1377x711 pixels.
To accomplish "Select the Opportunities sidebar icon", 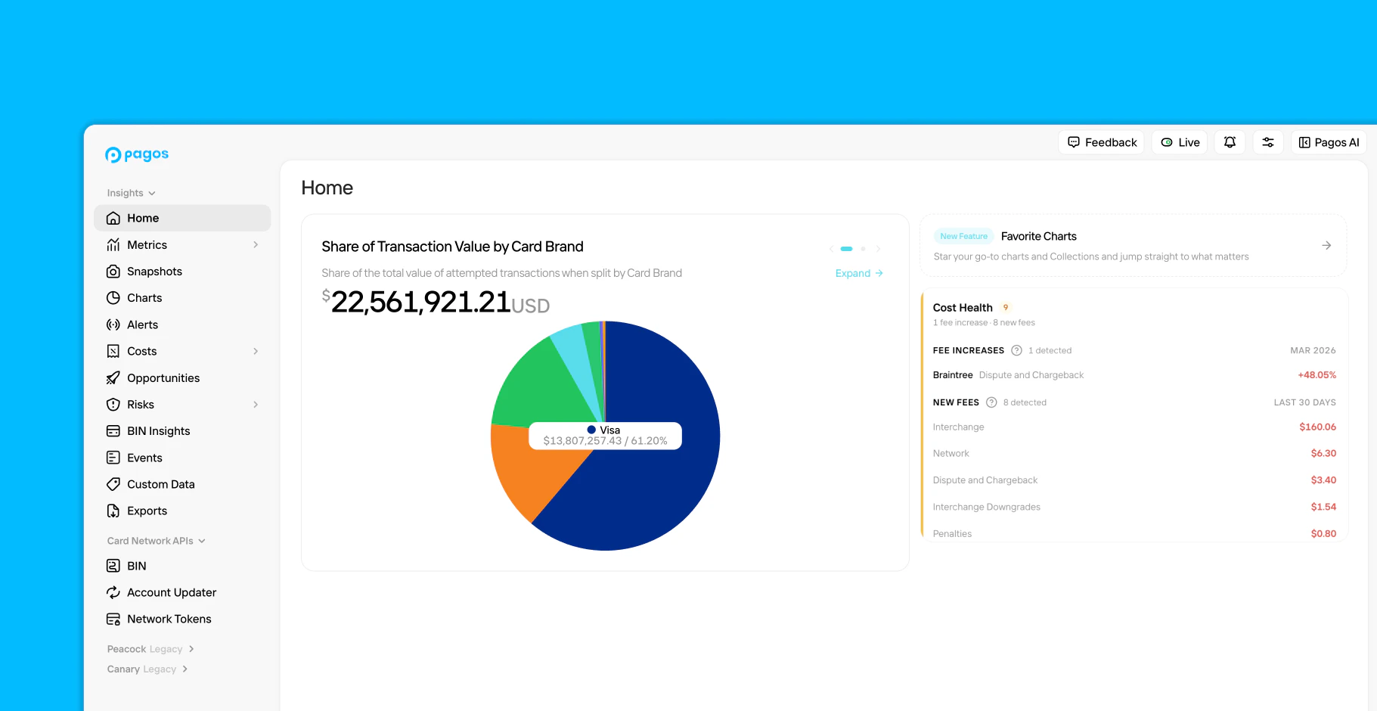I will (113, 377).
